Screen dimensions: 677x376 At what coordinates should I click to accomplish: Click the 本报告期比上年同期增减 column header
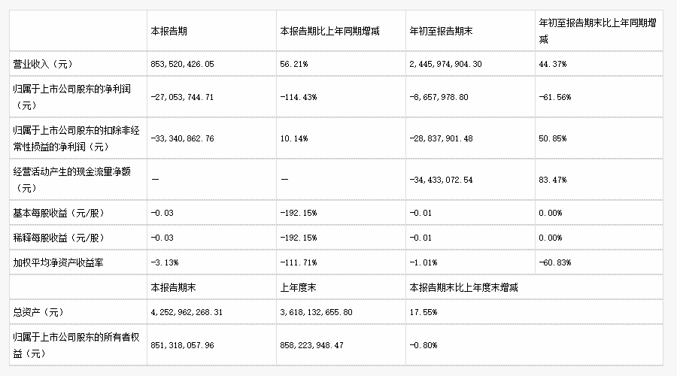pos(329,32)
